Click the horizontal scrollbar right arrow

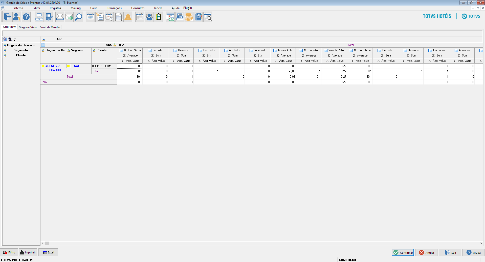click(x=481, y=243)
